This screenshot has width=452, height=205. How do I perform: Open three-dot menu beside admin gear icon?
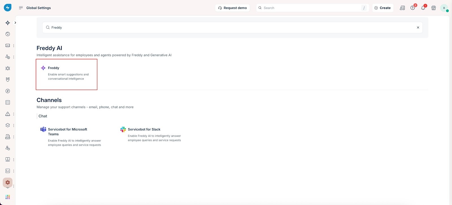pos(14,186)
